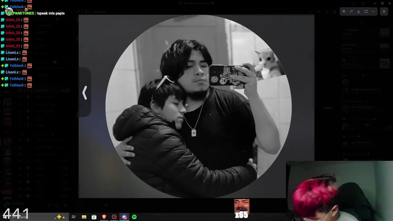
Task: Open File Explorer from the taskbar
Action: [84, 217]
